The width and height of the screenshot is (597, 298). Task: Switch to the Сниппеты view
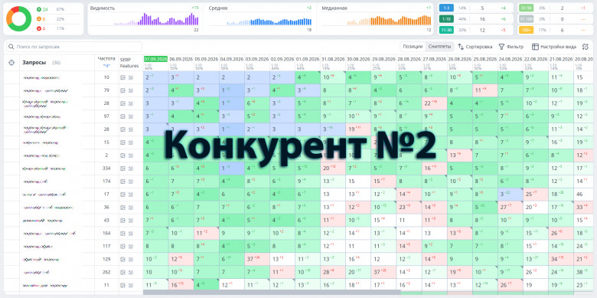point(440,47)
